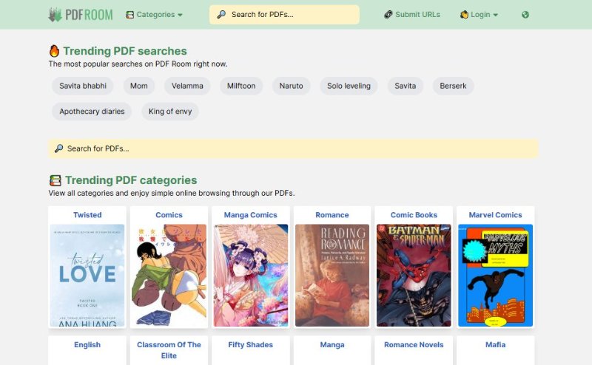Screen dimensions: 592x365
Task: Select the Savita trending search chip
Action: point(405,86)
